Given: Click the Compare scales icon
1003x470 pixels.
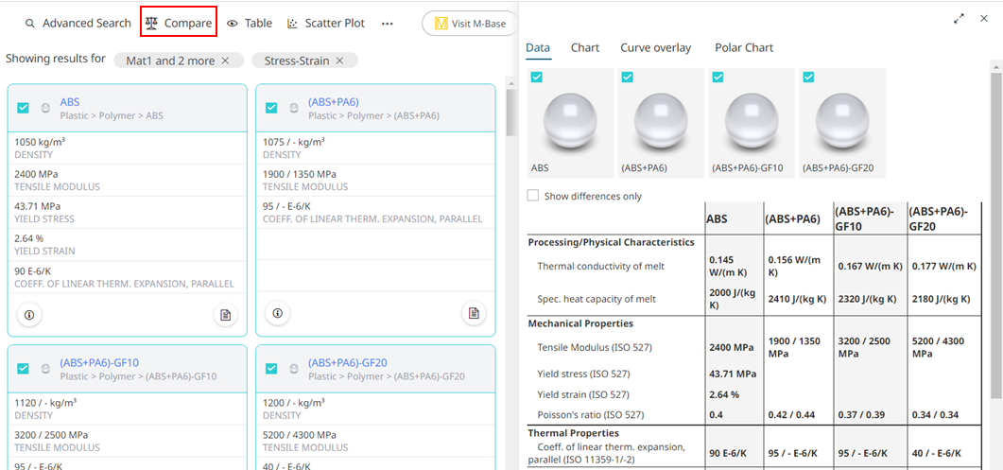Looking at the screenshot, I should 152,23.
